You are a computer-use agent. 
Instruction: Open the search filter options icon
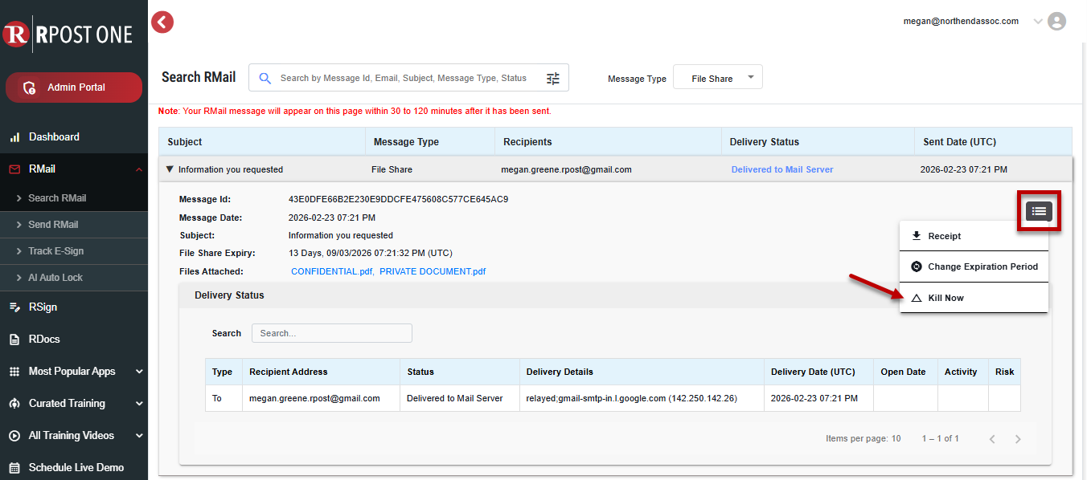(x=553, y=79)
